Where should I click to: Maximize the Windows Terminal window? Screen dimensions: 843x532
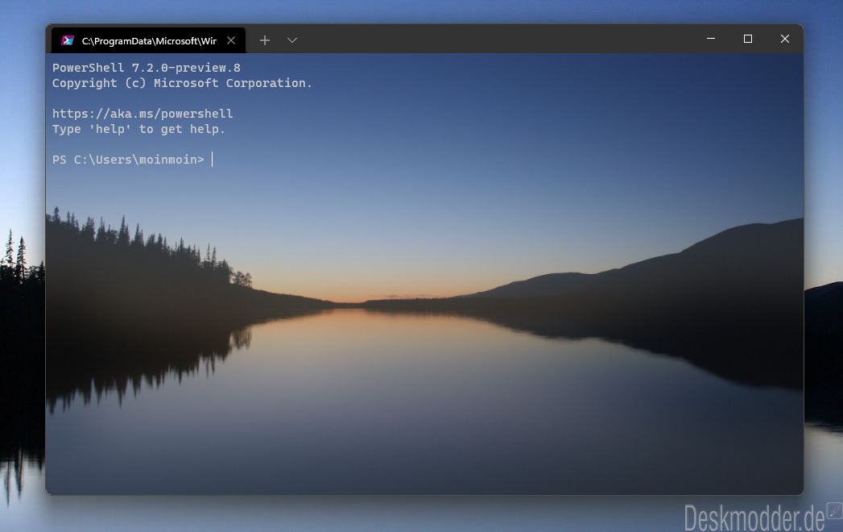click(748, 39)
